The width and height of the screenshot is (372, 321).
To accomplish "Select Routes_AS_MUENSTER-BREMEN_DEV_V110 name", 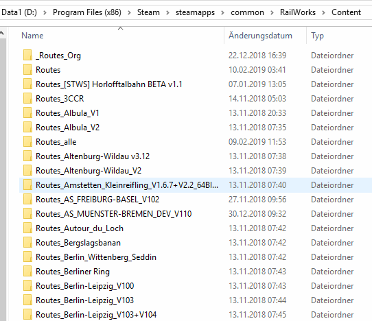I will (x=114, y=214).
